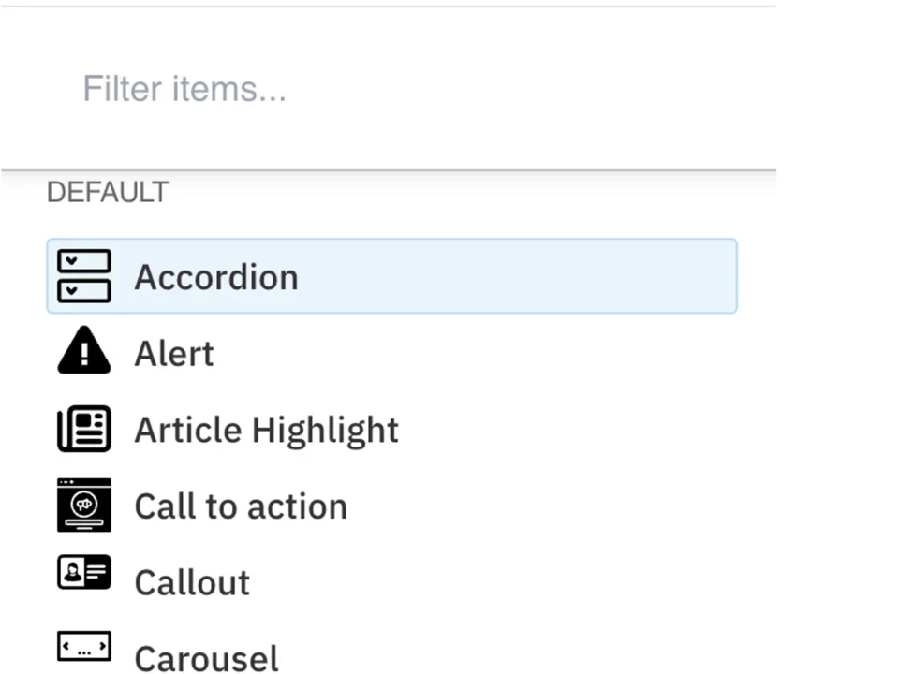
Task: Click the highlighted Accordion selection row
Action: [391, 275]
